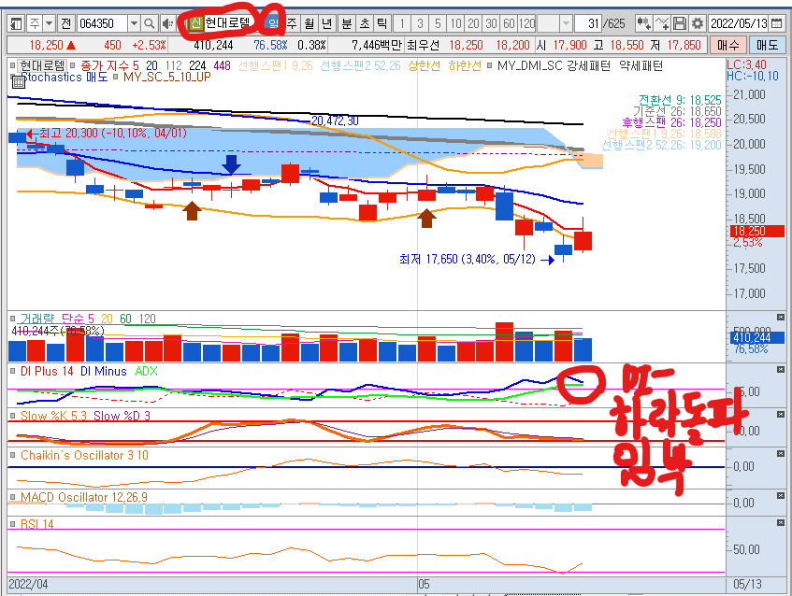Click the 최저 17,650 low price label
The image size is (792, 596).
(468, 260)
